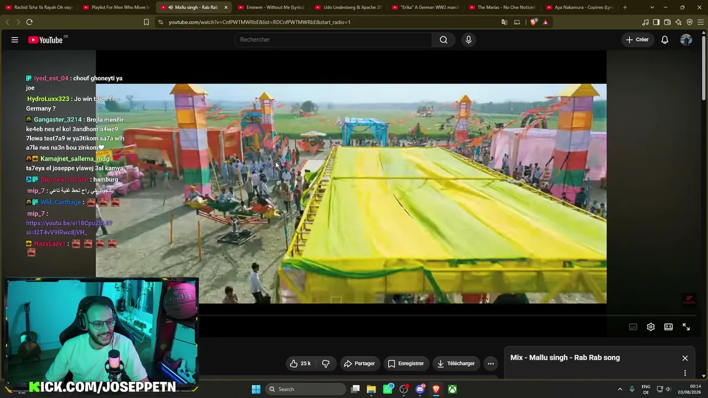This screenshot has height=398, width=708.
Task: Click inside the Rechercher search field
Action: pos(333,40)
